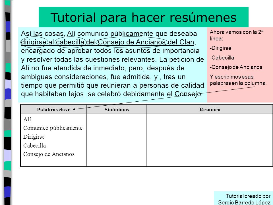Click the circled word 'dirigirse' in the paragraph
This screenshot has height=205, width=273.
(x=34, y=42)
